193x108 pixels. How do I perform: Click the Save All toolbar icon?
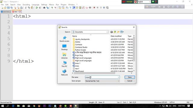(x=11, y=7)
